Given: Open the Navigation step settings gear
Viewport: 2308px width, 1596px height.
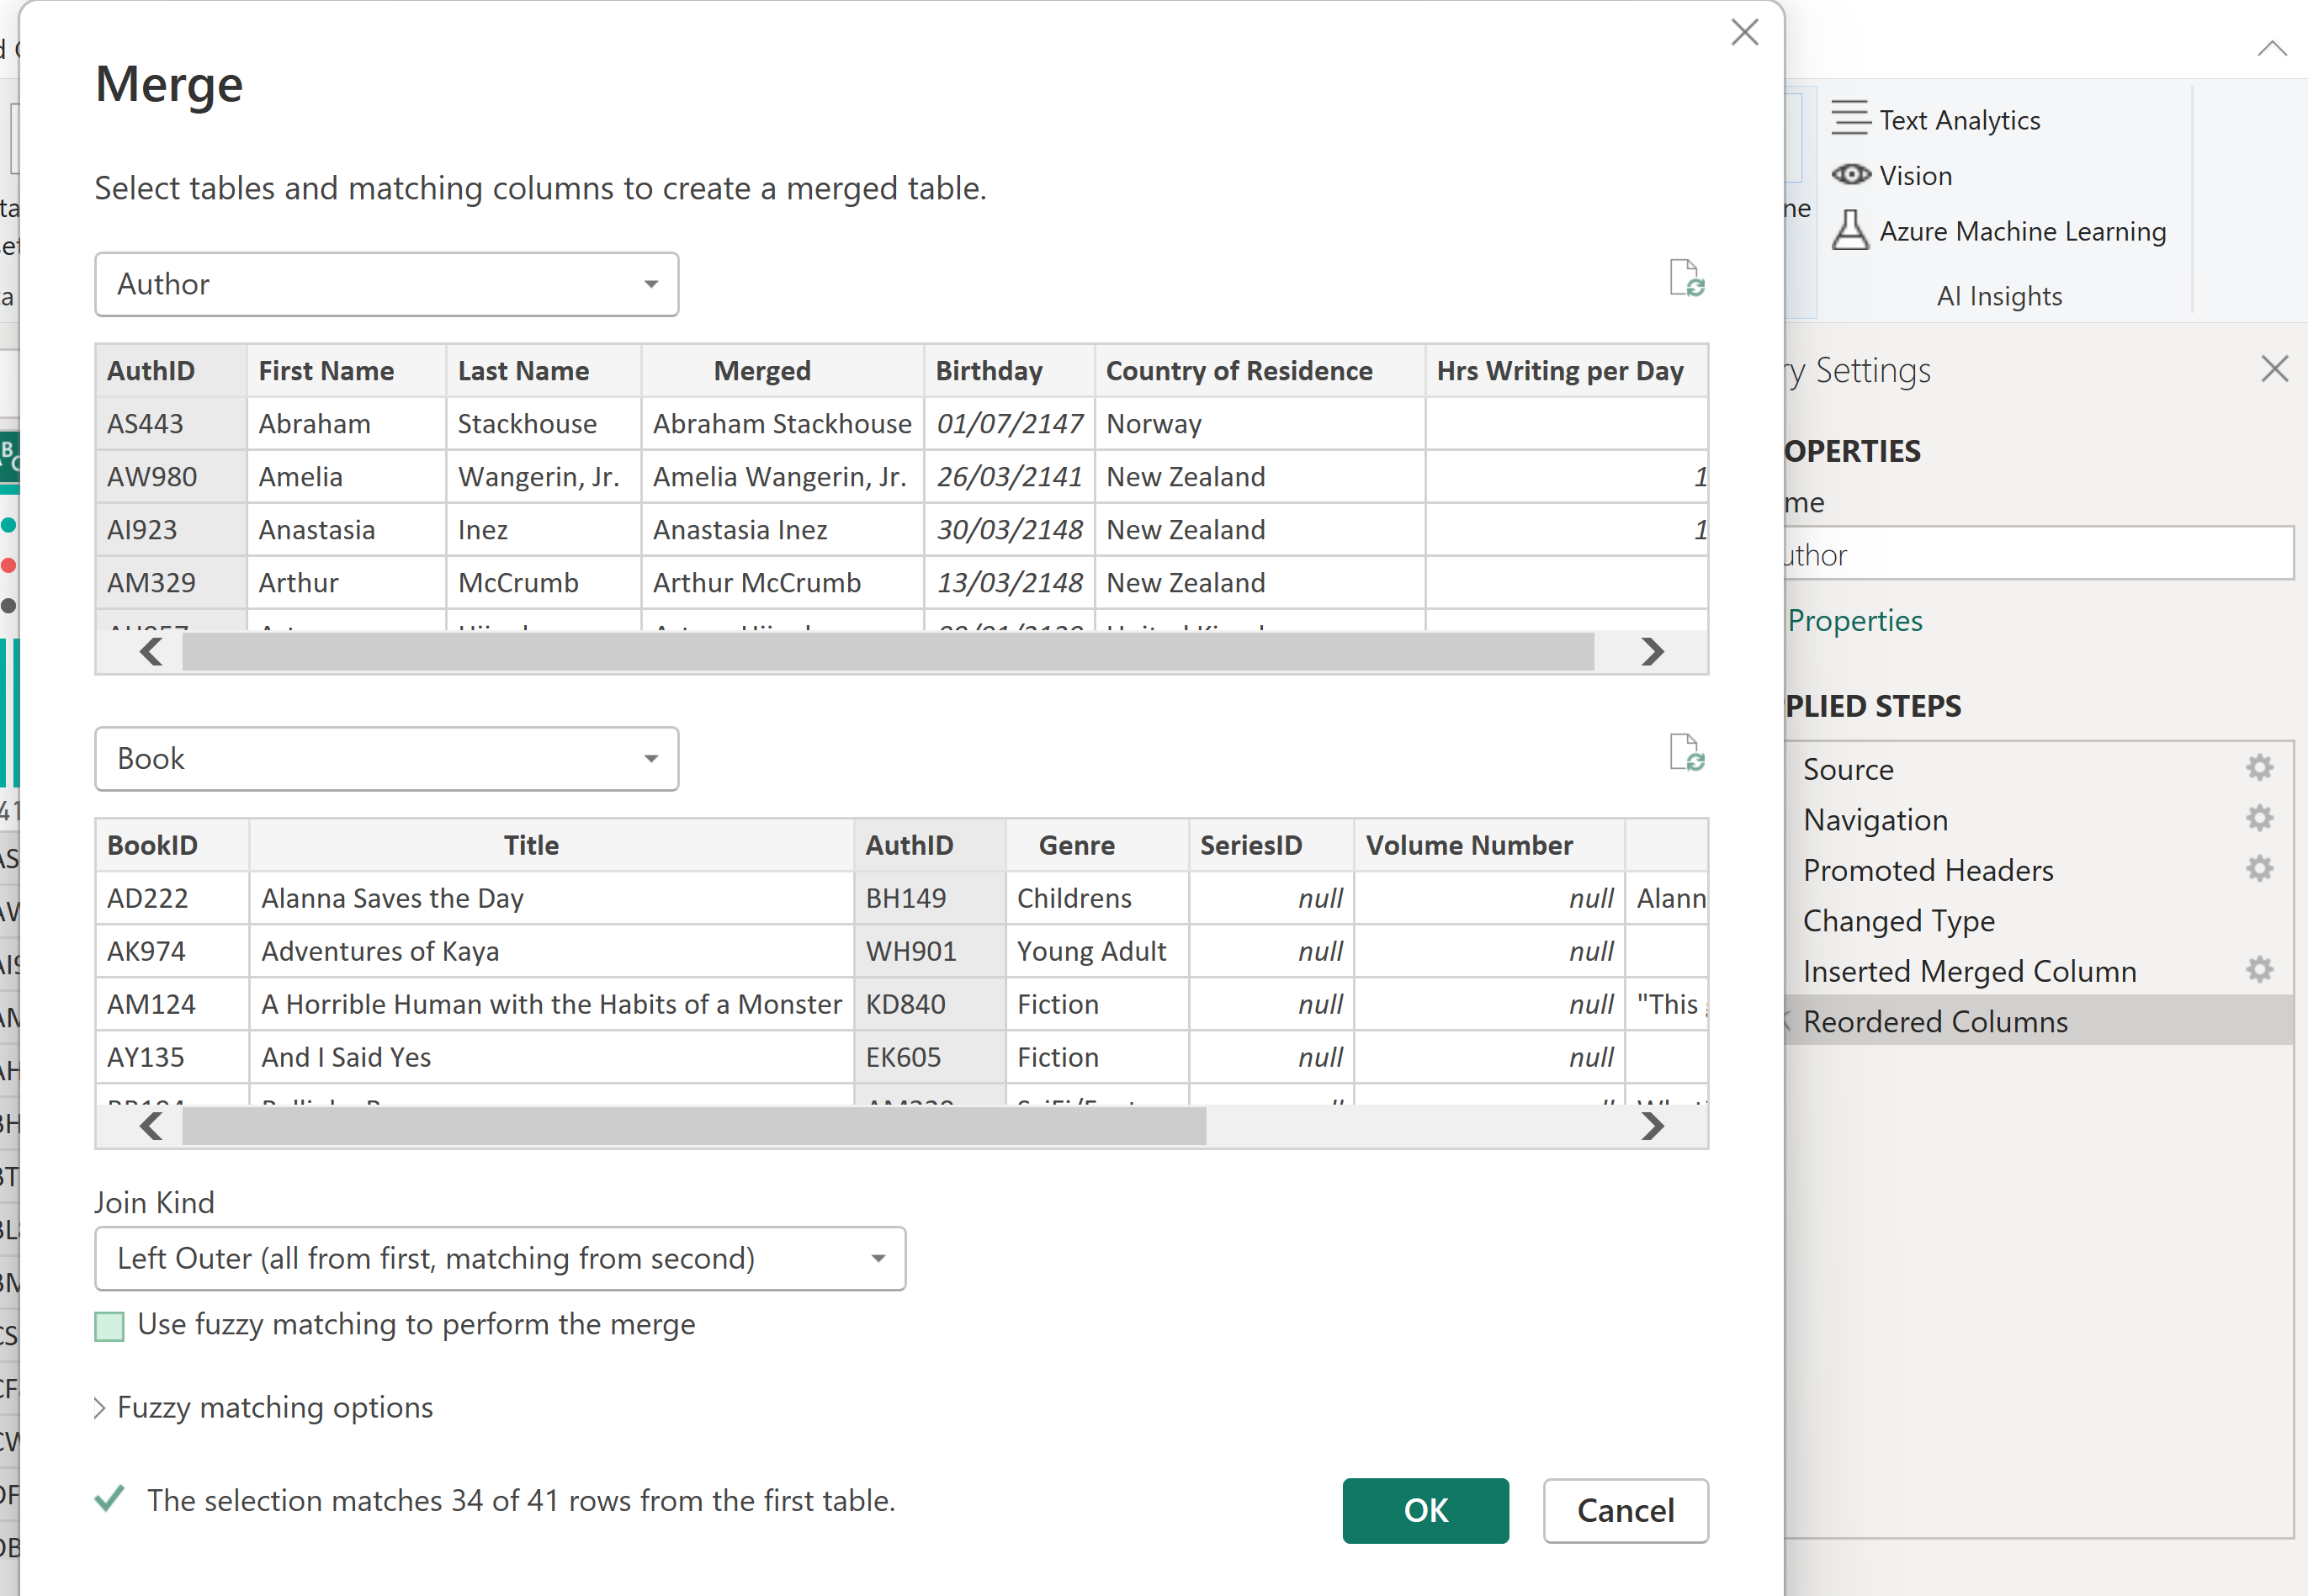Looking at the screenshot, I should 2259,819.
